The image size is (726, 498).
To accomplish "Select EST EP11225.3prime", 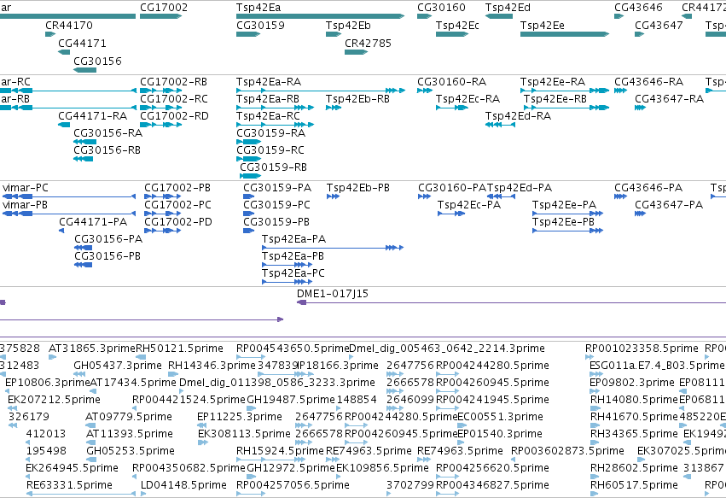I will pos(202,425).
